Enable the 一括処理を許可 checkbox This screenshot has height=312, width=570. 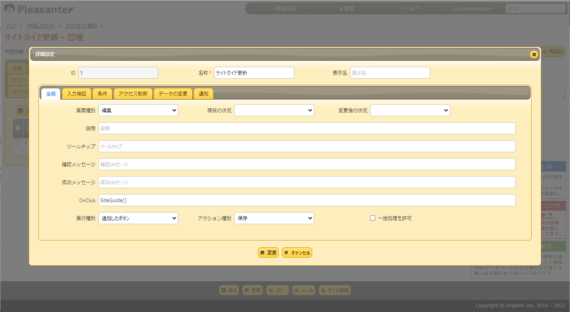point(373,218)
